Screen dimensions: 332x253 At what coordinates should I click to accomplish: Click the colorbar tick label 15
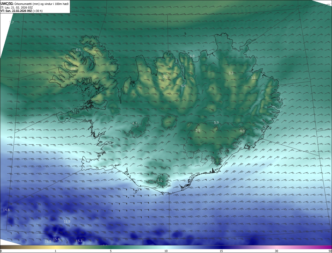[x=221, y=251]
